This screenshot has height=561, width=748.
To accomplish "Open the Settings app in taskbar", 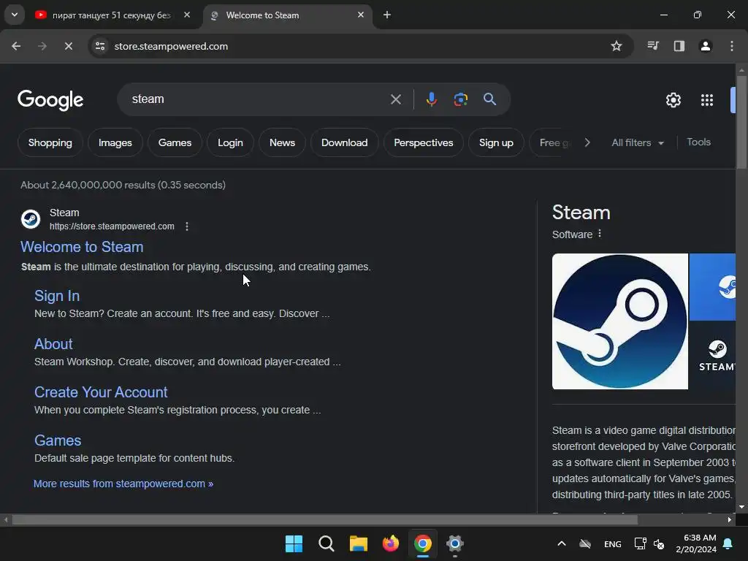I will [x=454, y=543].
